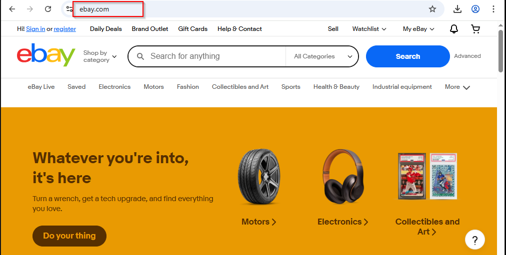The width and height of the screenshot is (506, 255).
Task: Click the browser profile avatar icon
Action: (x=475, y=9)
